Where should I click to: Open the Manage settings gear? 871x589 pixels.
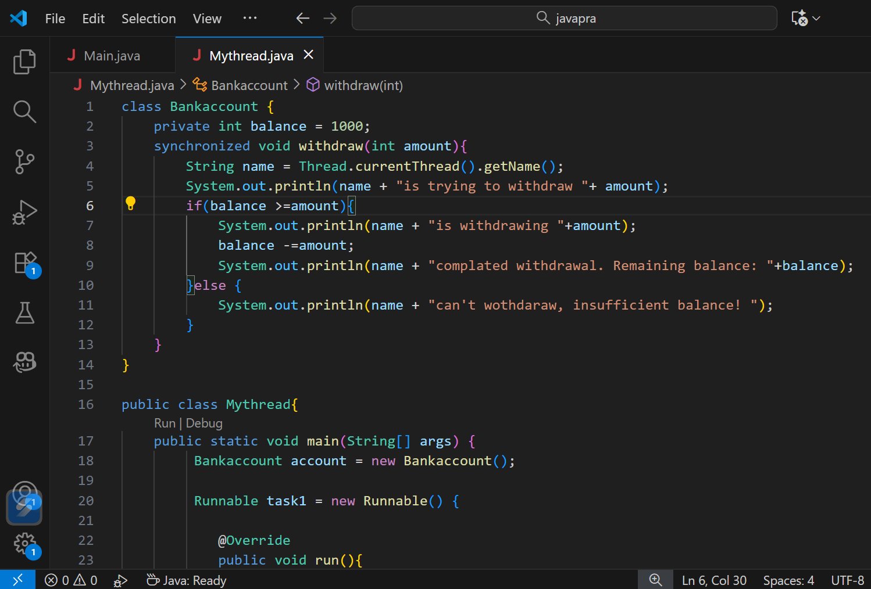point(24,544)
